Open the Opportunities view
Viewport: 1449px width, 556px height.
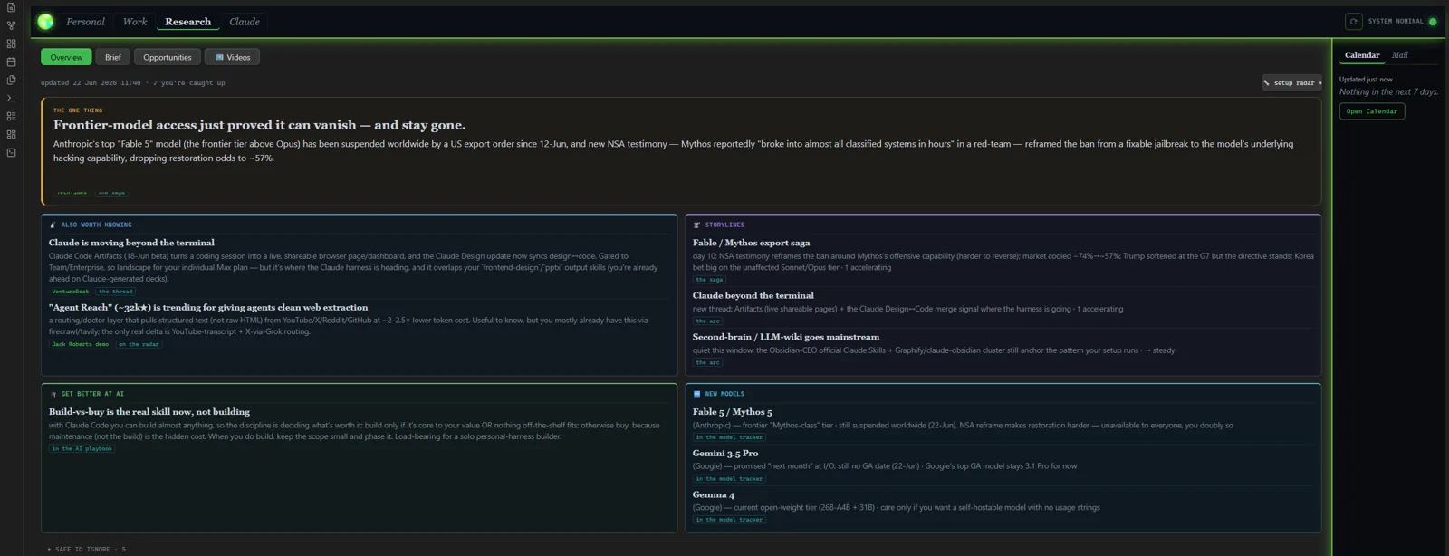coord(168,57)
